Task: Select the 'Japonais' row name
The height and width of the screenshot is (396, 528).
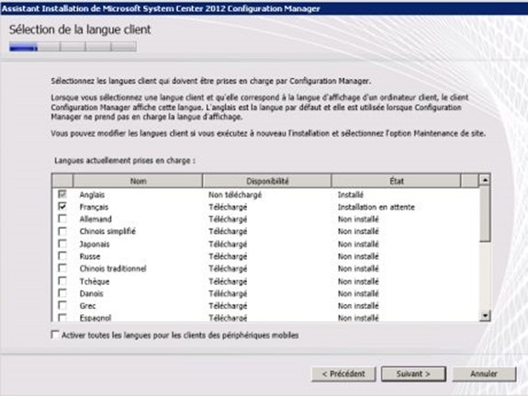Action: 95,244
